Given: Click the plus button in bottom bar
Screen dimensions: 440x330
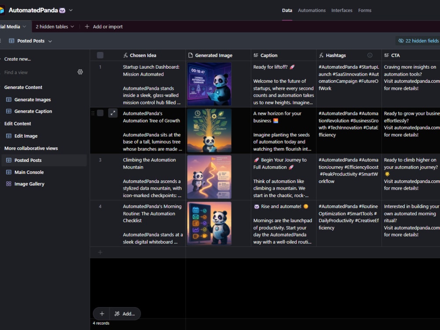Looking at the screenshot, I should [102, 314].
